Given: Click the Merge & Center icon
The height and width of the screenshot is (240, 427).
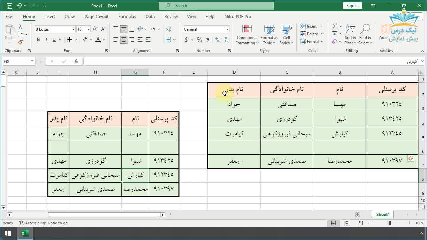Looking at the screenshot, I should coord(169,40).
